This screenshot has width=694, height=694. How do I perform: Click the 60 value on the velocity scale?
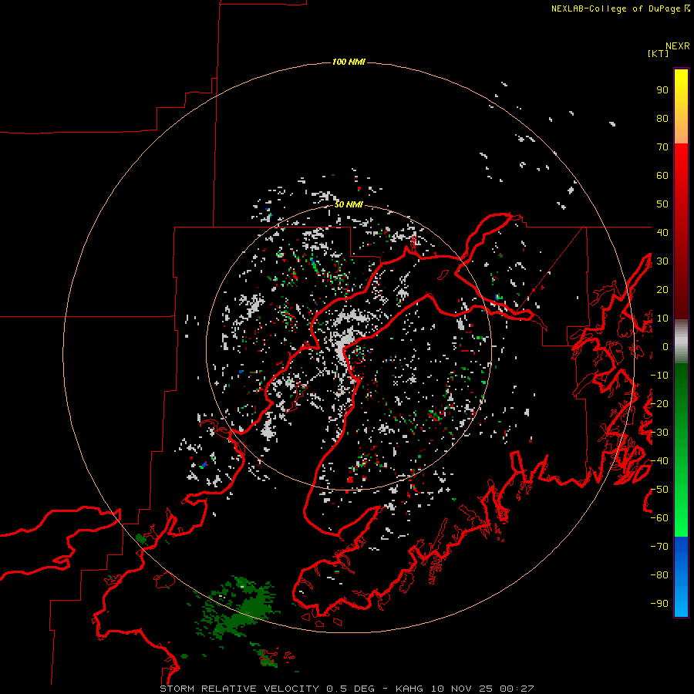662,176
